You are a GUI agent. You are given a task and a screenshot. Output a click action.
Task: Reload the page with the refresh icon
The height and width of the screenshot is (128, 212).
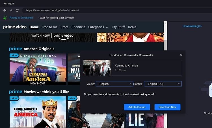coord(17,10)
